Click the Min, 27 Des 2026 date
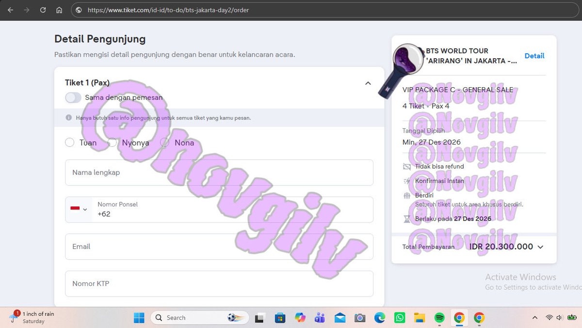Image resolution: width=582 pixels, height=328 pixels. pyautogui.click(x=432, y=142)
